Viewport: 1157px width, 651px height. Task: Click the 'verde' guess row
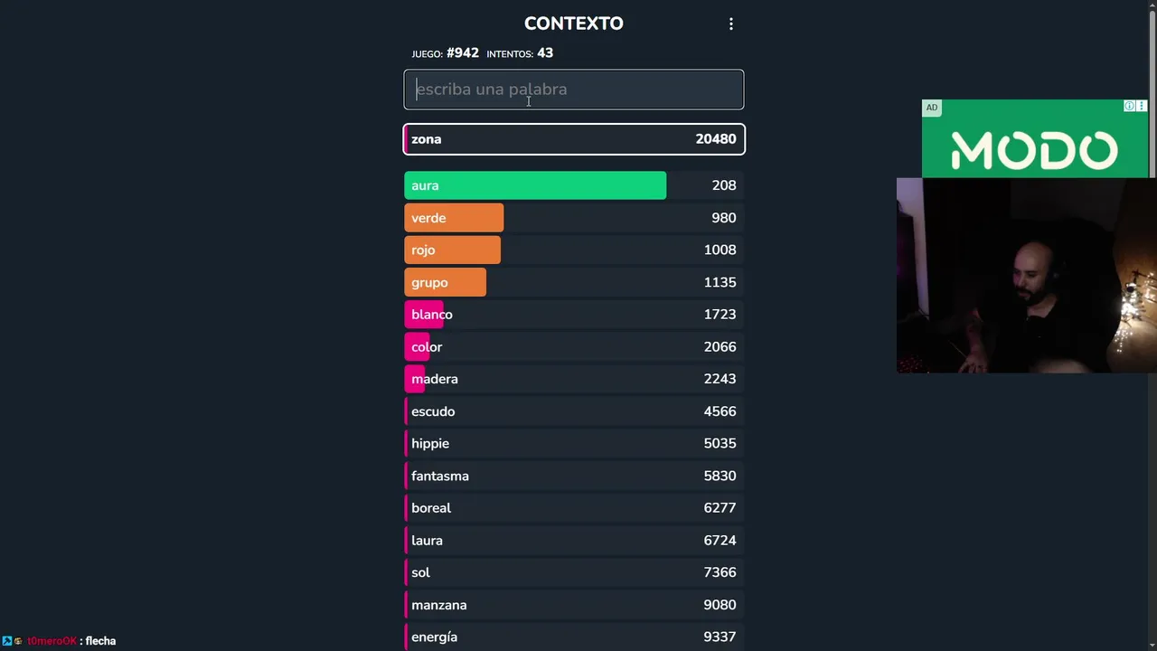point(574,218)
